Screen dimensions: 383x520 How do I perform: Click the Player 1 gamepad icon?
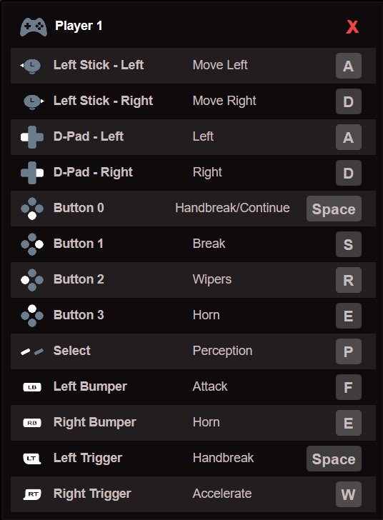pyautogui.click(x=33, y=27)
